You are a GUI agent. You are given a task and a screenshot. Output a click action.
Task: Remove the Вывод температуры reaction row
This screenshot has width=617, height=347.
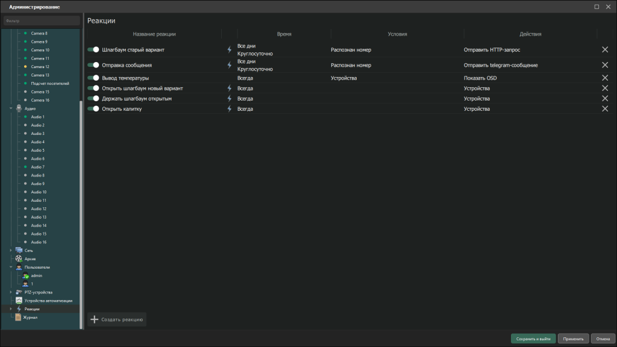pyautogui.click(x=605, y=78)
